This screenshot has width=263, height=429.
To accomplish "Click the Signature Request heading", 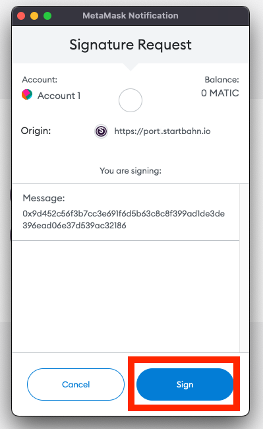I will 131,45.
